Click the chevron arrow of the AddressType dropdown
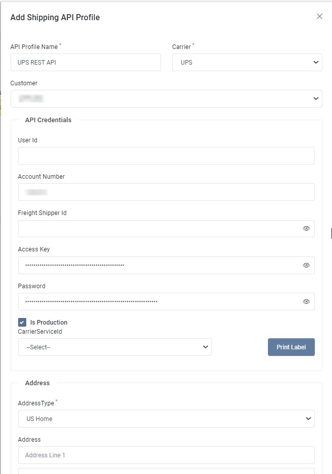Viewport: 332px width, 474px height. click(x=308, y=418)
